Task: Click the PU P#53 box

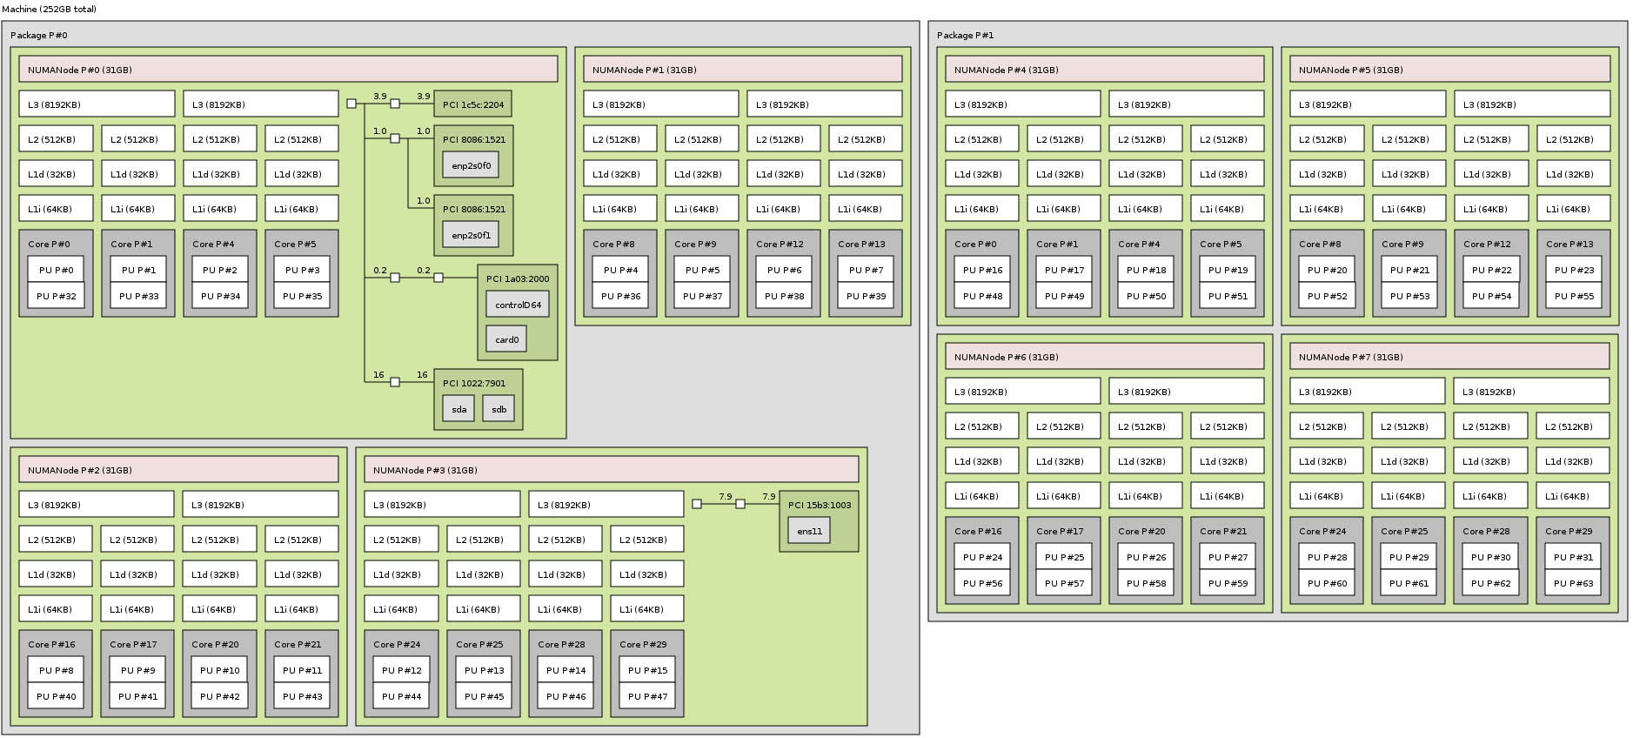Action: tap(1409, 296)
